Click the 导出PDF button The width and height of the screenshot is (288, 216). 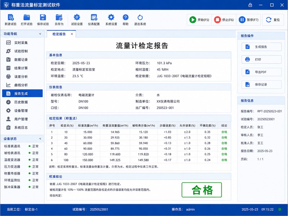click(x=261, y=72)
